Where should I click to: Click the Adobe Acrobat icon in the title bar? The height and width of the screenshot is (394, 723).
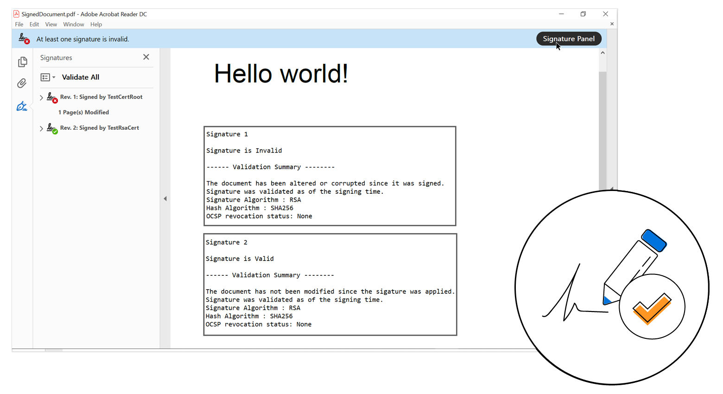(x=17, y=14)
